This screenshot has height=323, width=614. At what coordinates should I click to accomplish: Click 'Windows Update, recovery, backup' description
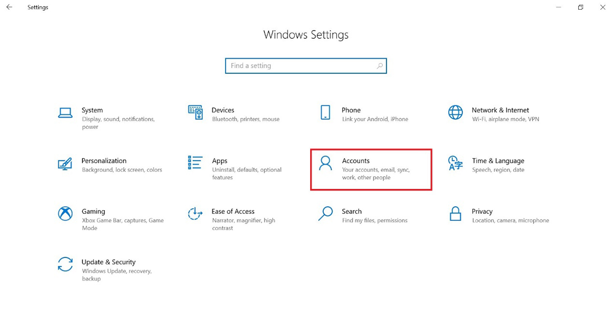[x=117, y=275]
